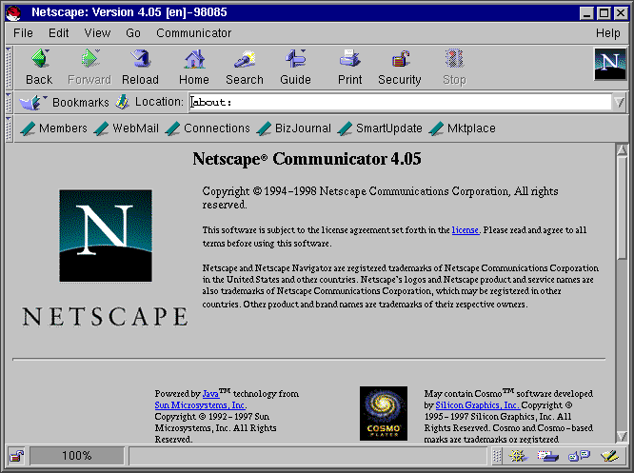Open the File menu
Screen dimensions: 634x473
pos(23,33)
